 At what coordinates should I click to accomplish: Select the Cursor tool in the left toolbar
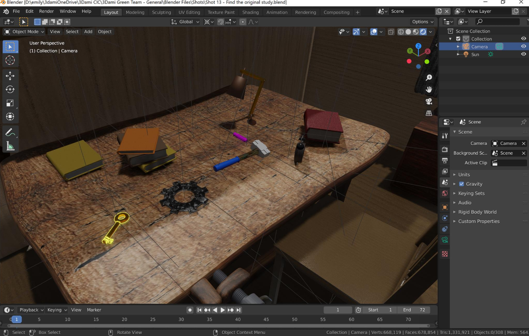pos(10,60)
